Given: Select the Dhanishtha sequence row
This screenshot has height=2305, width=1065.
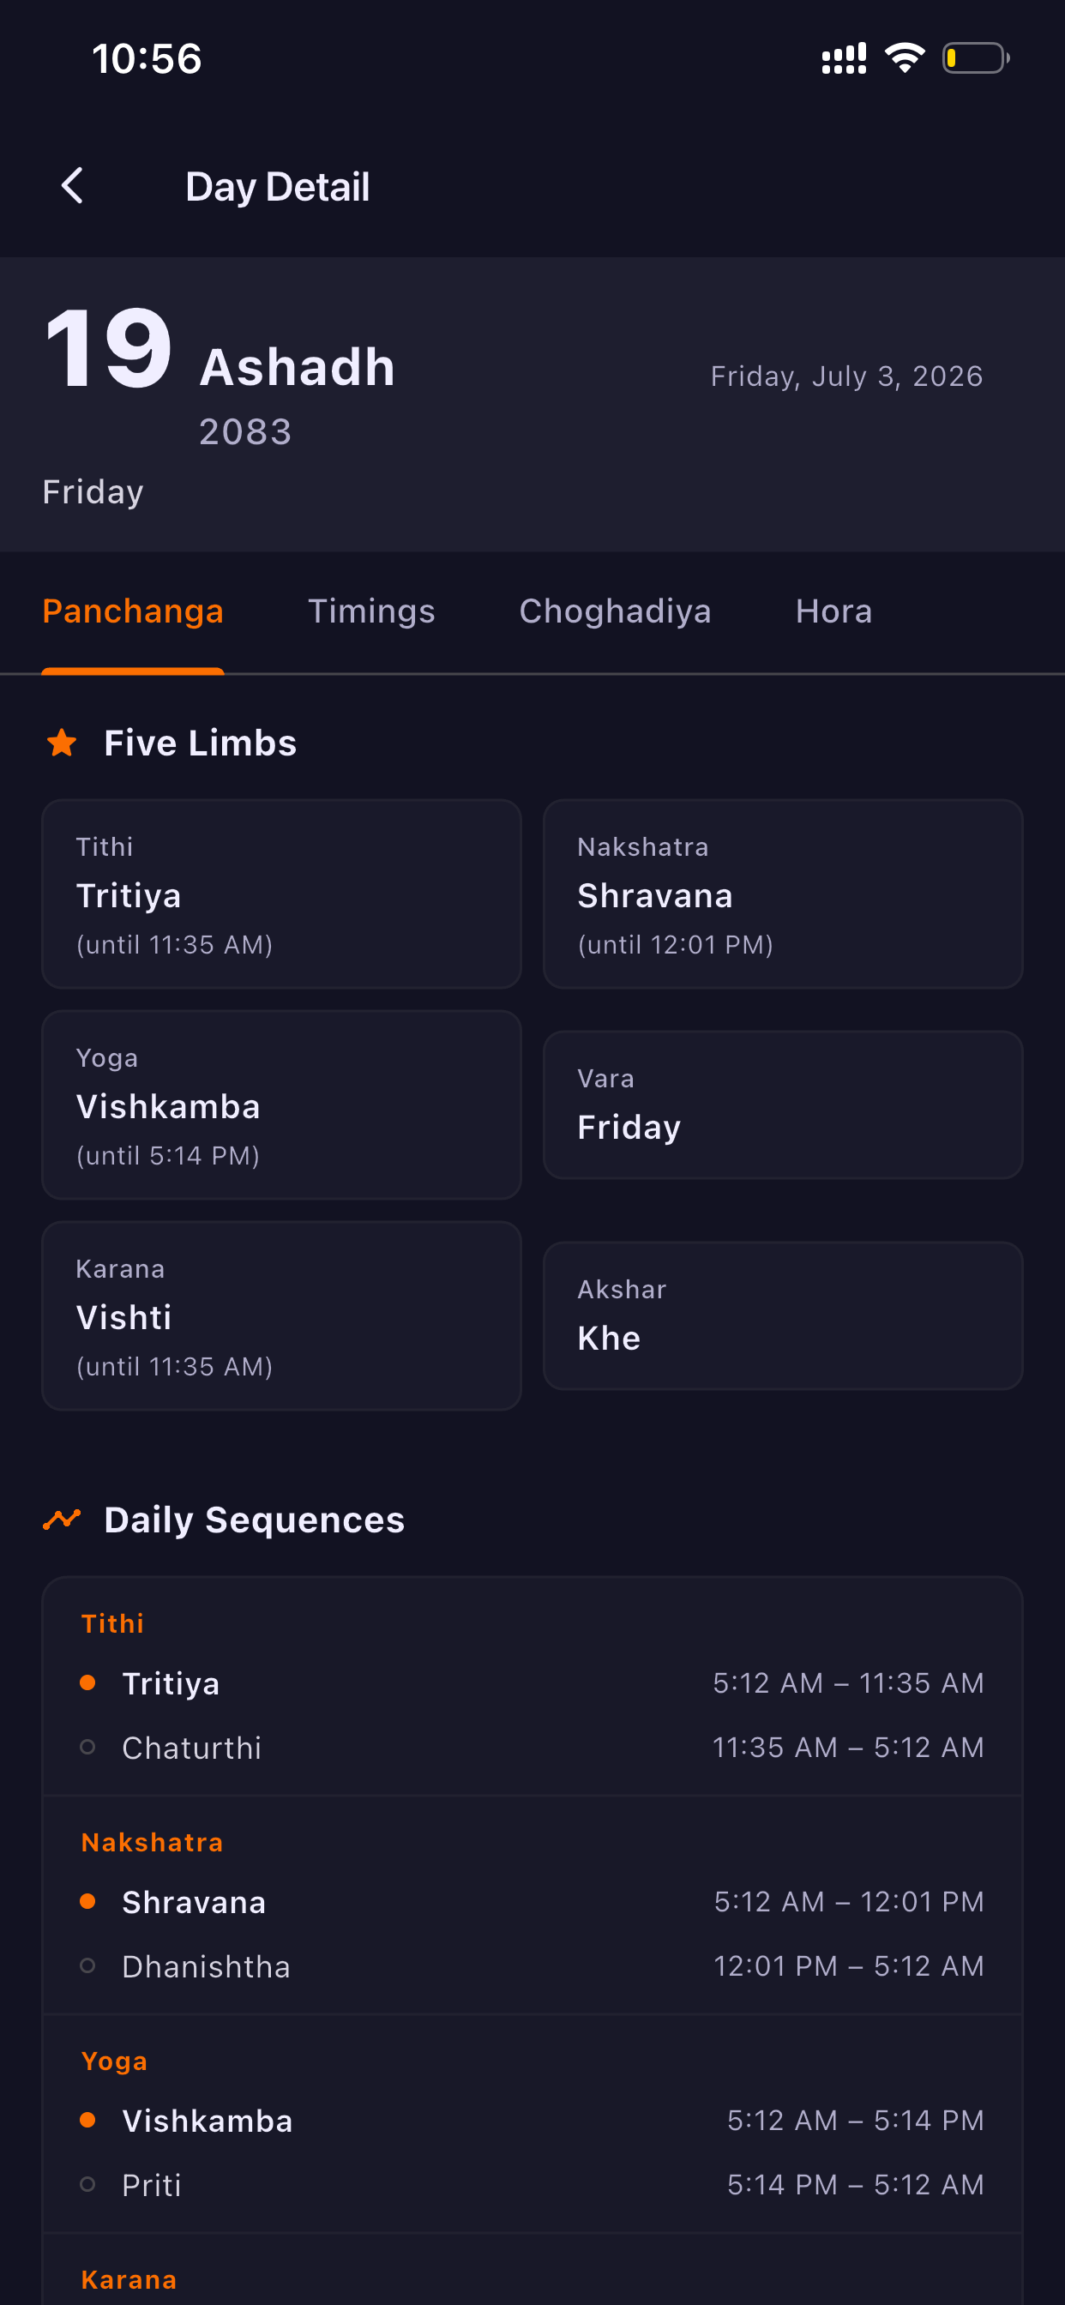Looking at the screenshot, I should [532, 1966].
